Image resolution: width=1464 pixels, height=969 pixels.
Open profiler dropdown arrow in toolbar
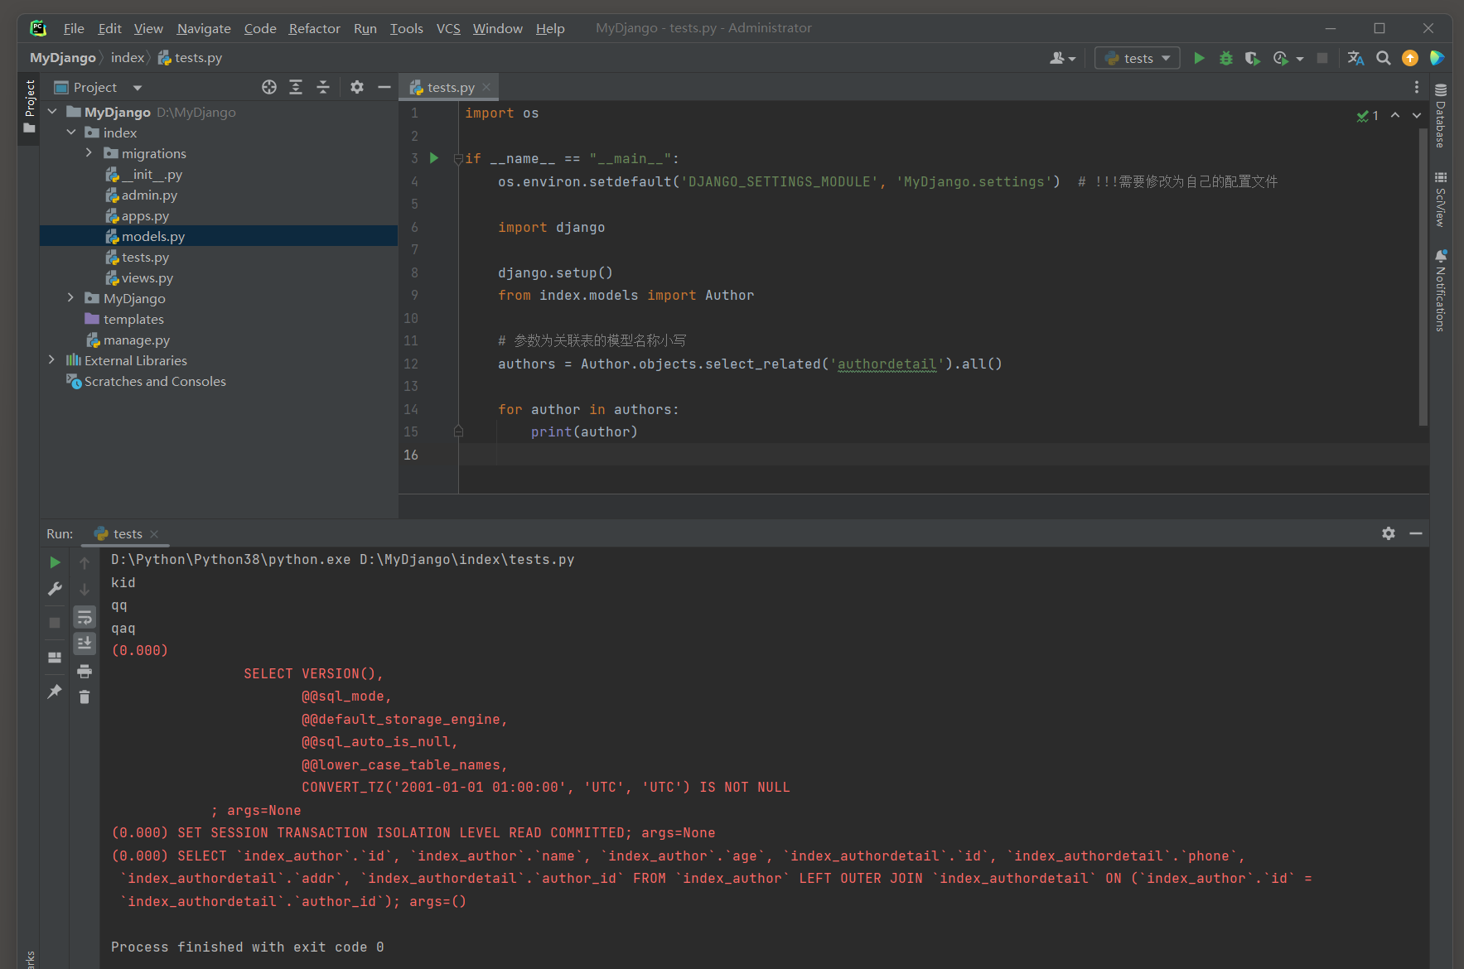[x=1300, y=59]
